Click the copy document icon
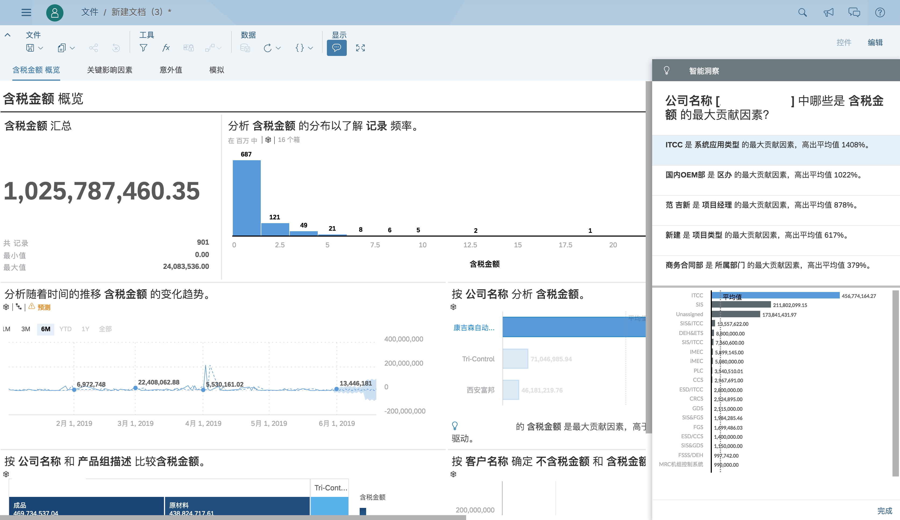The width and height of the screenshot is (900, 520). (61, 48)
